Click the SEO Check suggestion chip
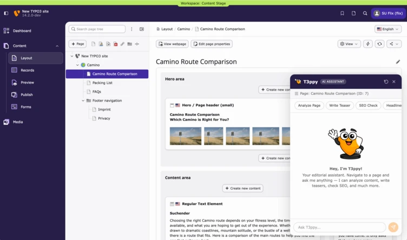The image size is (407, 240). (x=368, y=106)
